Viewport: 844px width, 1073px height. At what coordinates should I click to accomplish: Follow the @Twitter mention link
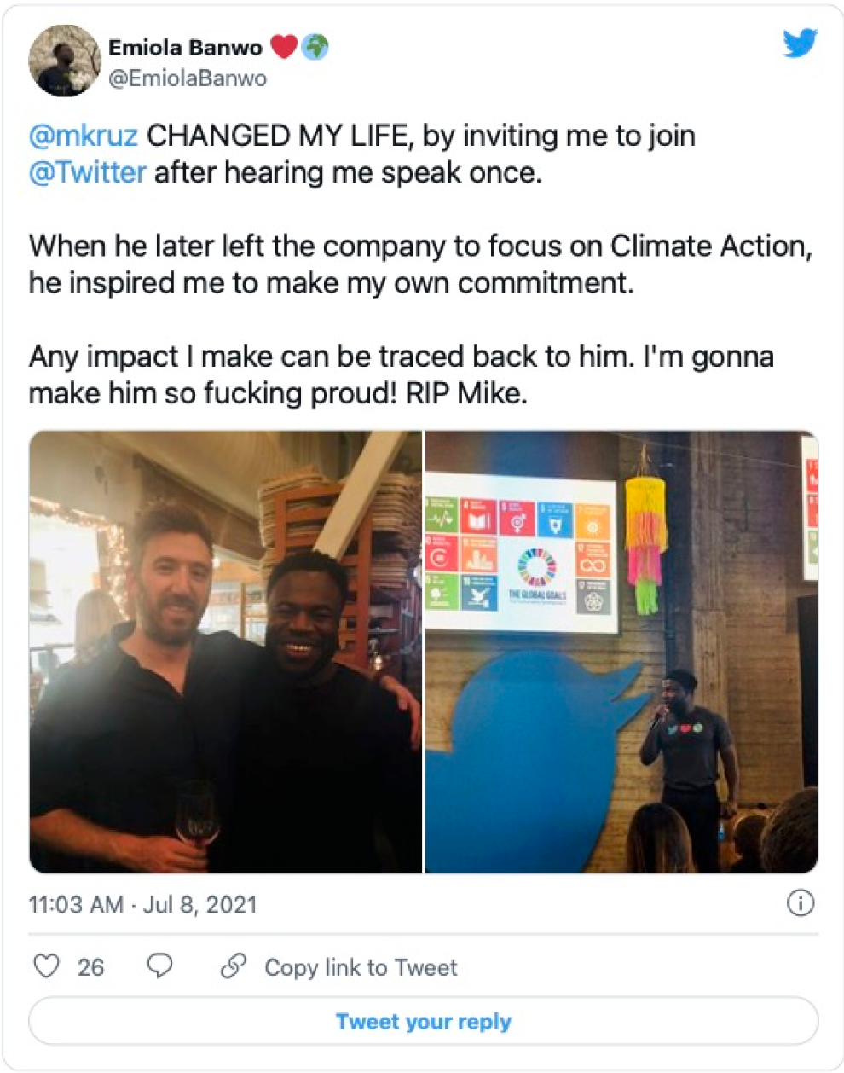87,172
